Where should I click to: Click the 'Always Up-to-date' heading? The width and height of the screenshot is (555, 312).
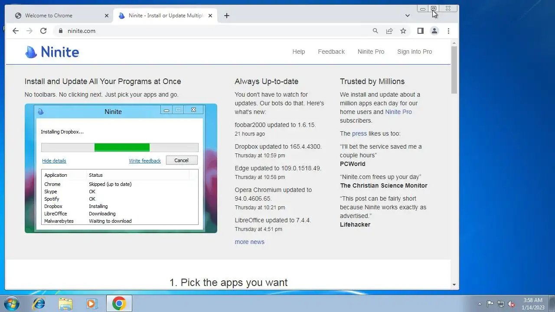click(266, 81)
